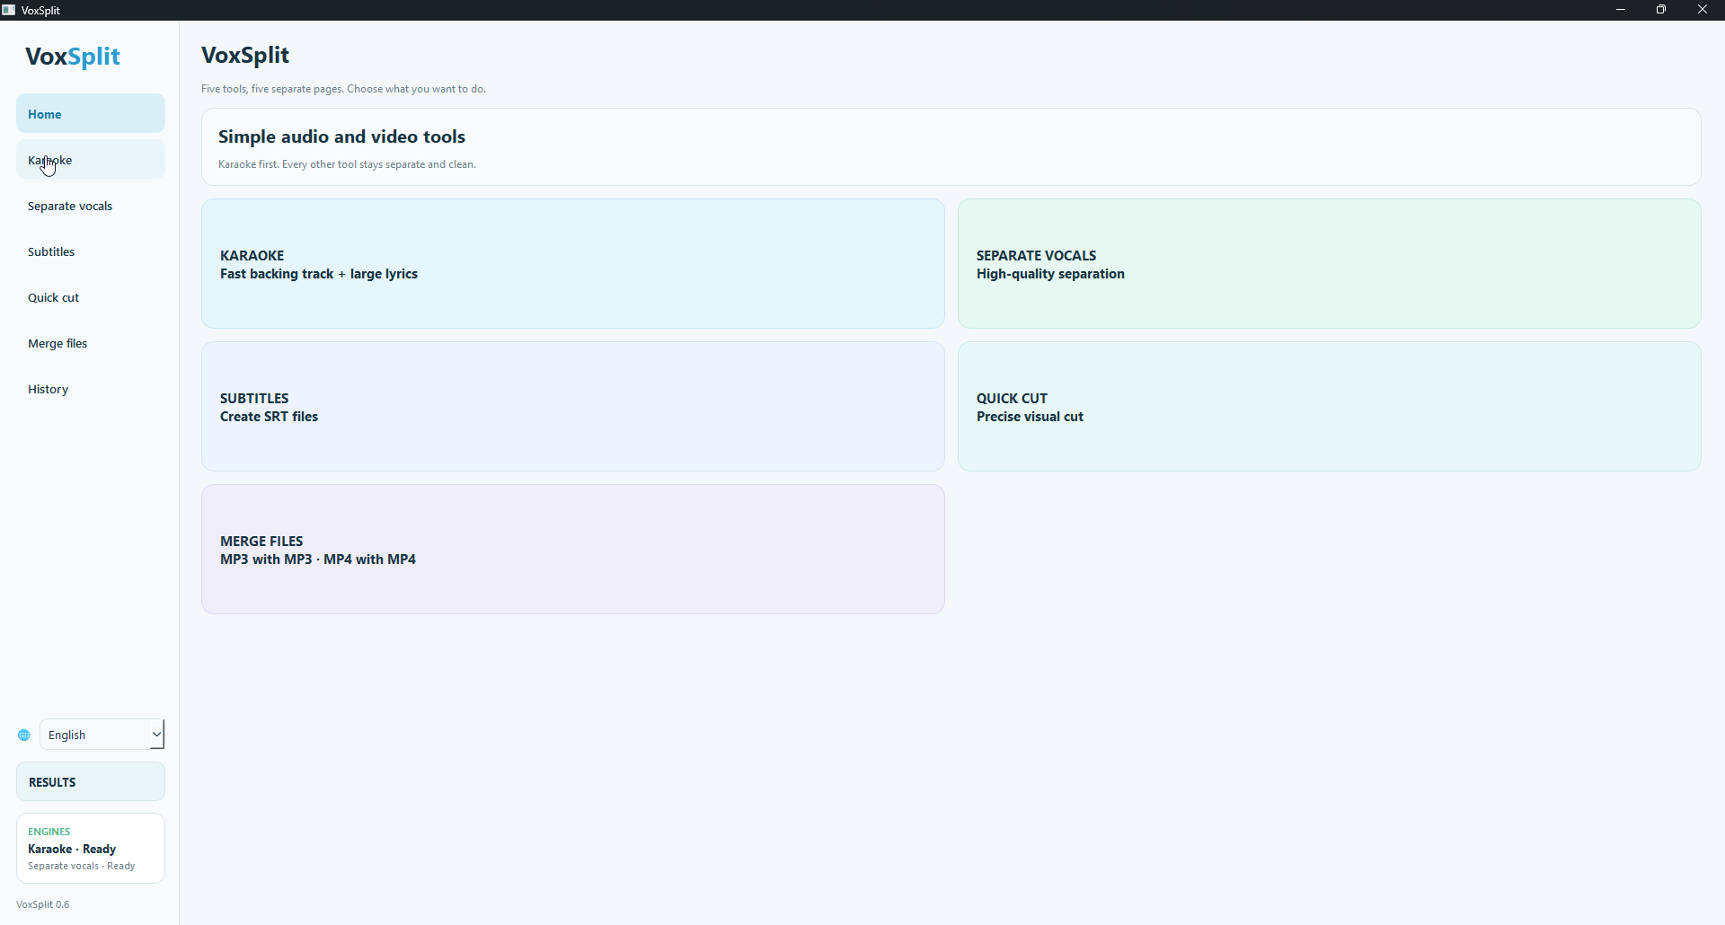The height and width of the screenshot is (925, 1725).
Task: Click 'Separate vocals · Ready' status text
Action: tap(82, 866)
